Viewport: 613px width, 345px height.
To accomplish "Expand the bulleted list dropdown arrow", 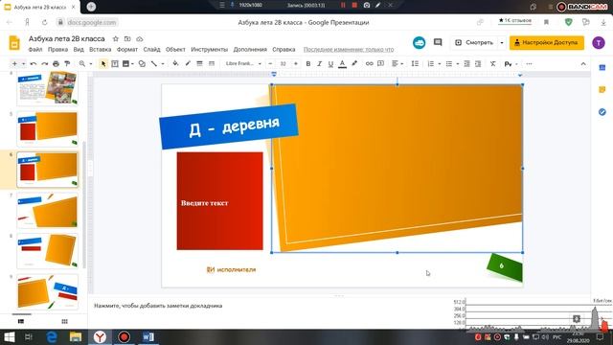I will (458, 64).
